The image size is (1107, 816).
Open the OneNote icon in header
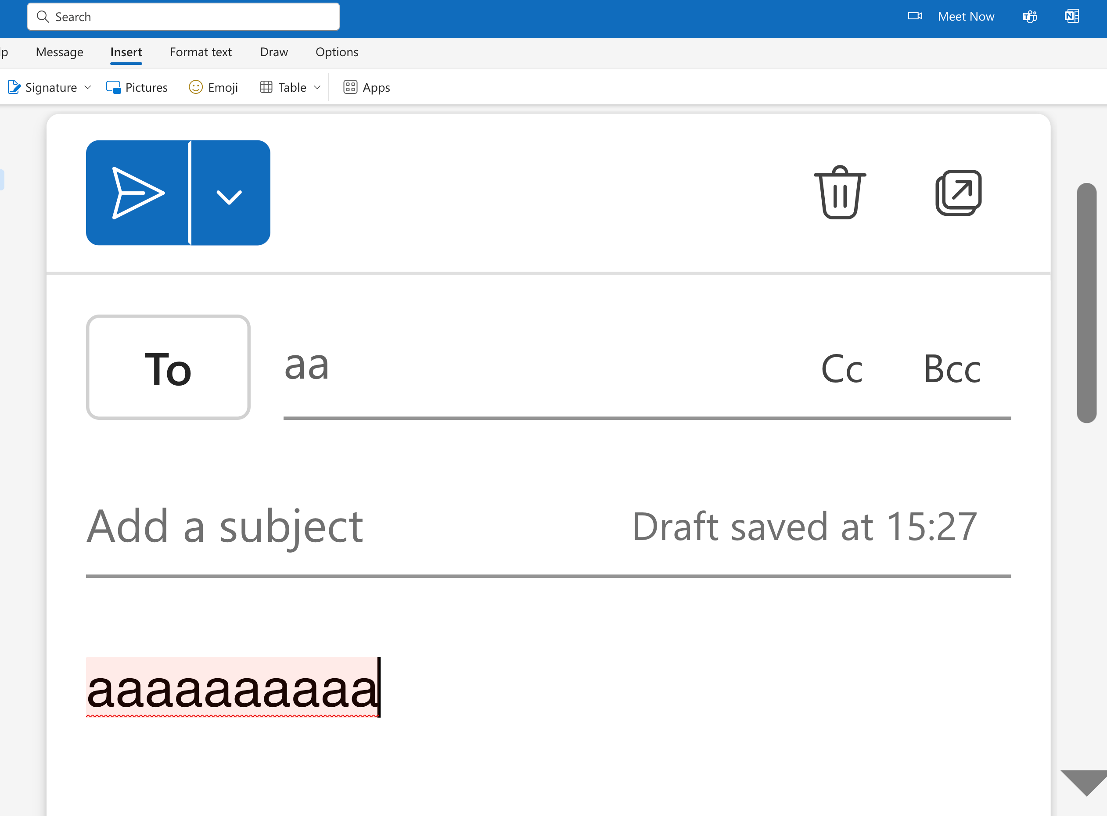pyautogui.click(x=1071, y=16)
